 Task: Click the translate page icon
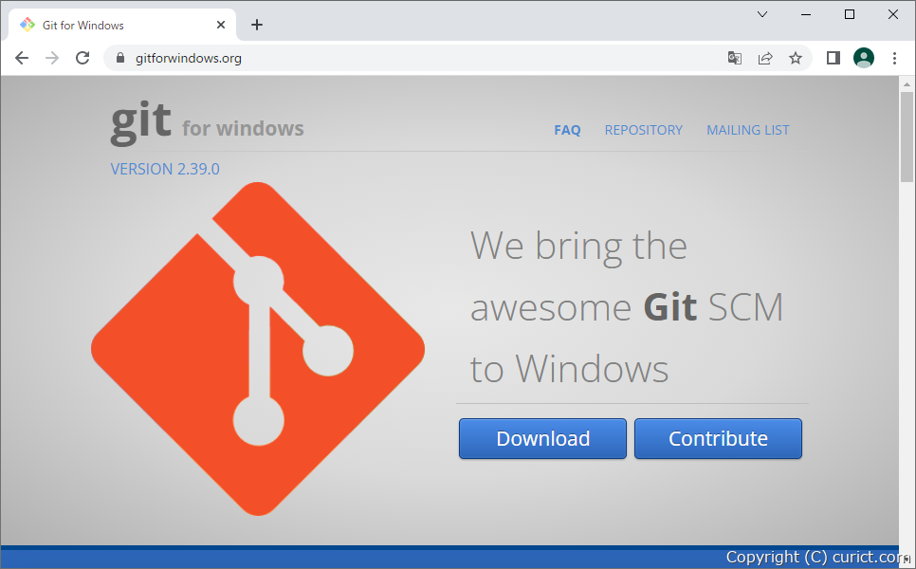pos(735,58)
